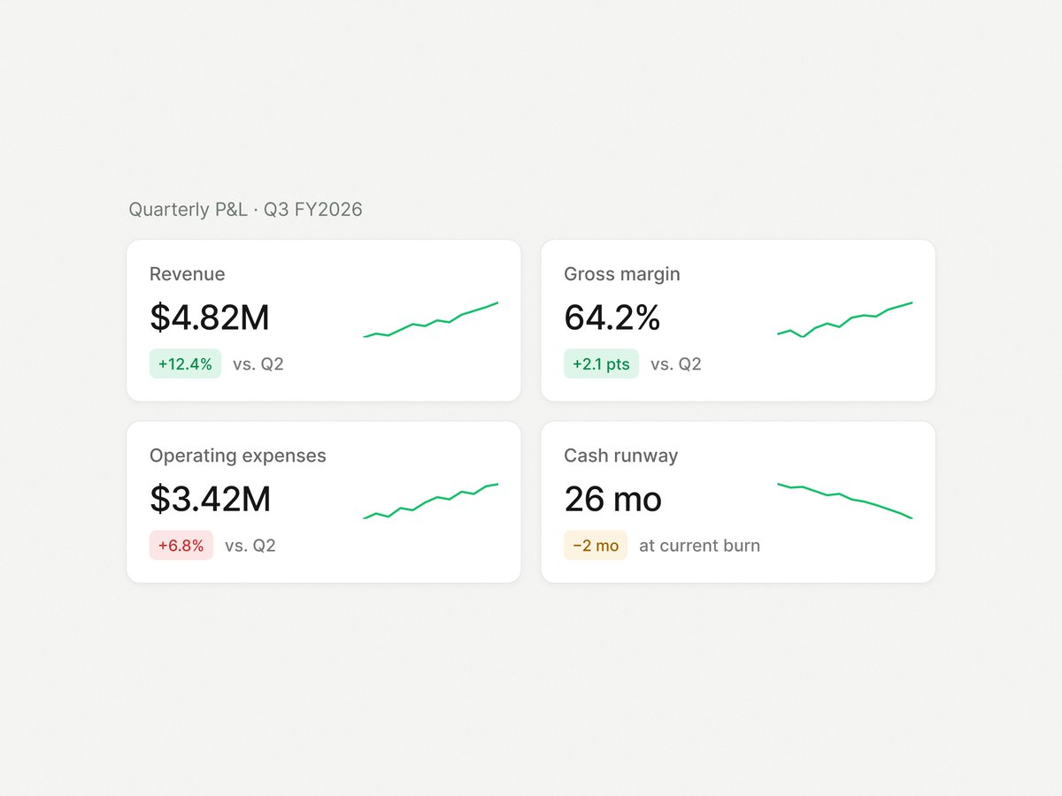Viewport: 1062px width, 796px height.
Task: Select the 64.2% gross margin value
Action: pos(612,318)
